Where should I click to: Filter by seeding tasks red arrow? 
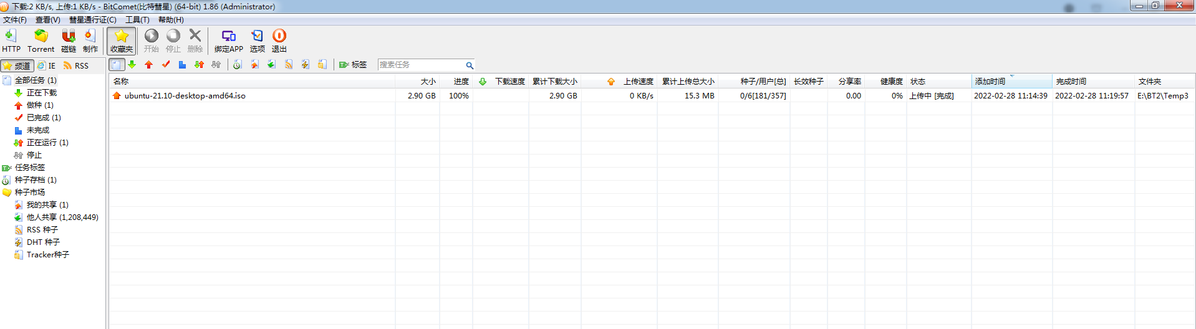(x=148, y=65)
